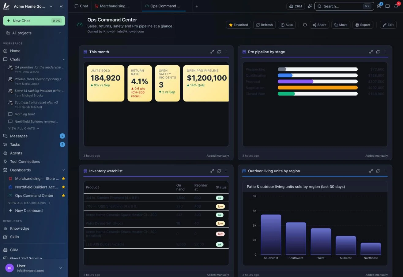Viewport: 403px width, 277px height.
Task: Refresh the This month widget
Action: pyautogui.click(x=219, y=52)
